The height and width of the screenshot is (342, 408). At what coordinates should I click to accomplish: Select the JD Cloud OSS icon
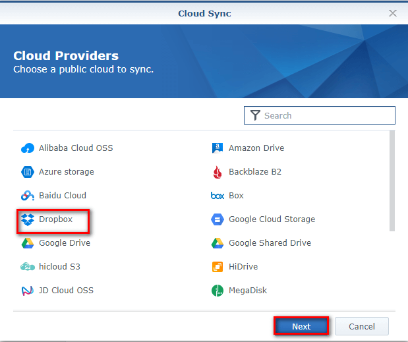click(27, 291)
